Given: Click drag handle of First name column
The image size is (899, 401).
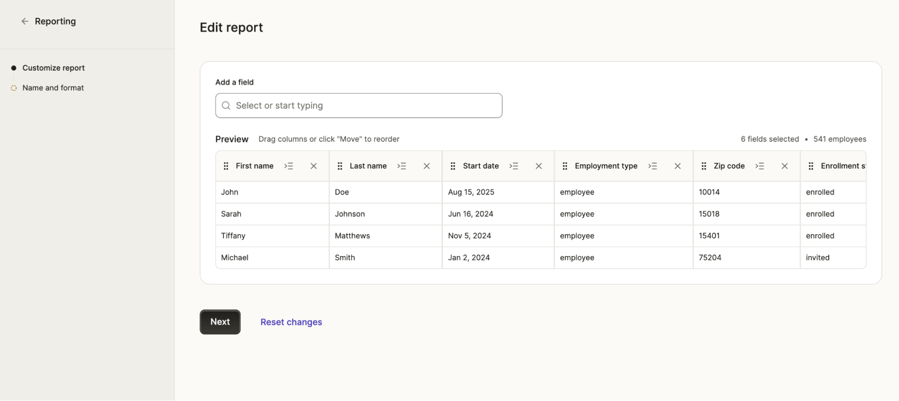Looking at the screenshot, I should (x=226, y=166).
